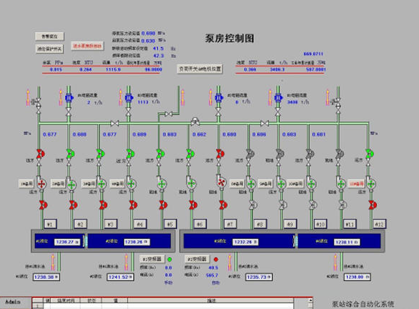This screenshot has height=309, width=419.
Task: Select the red running pump #7 icon
Action: click(221, 182)
